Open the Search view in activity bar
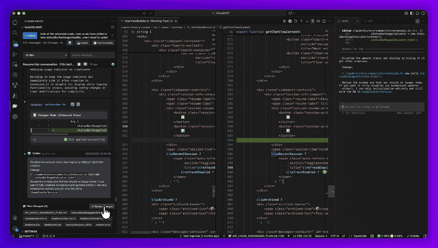 click(15, 33)
